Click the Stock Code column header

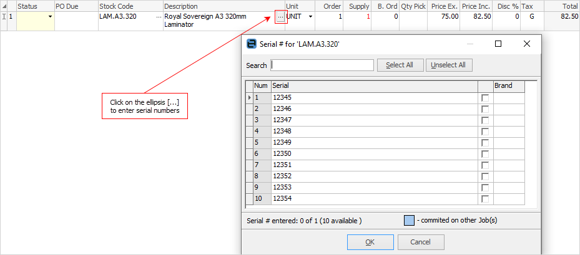click(131, 6)
